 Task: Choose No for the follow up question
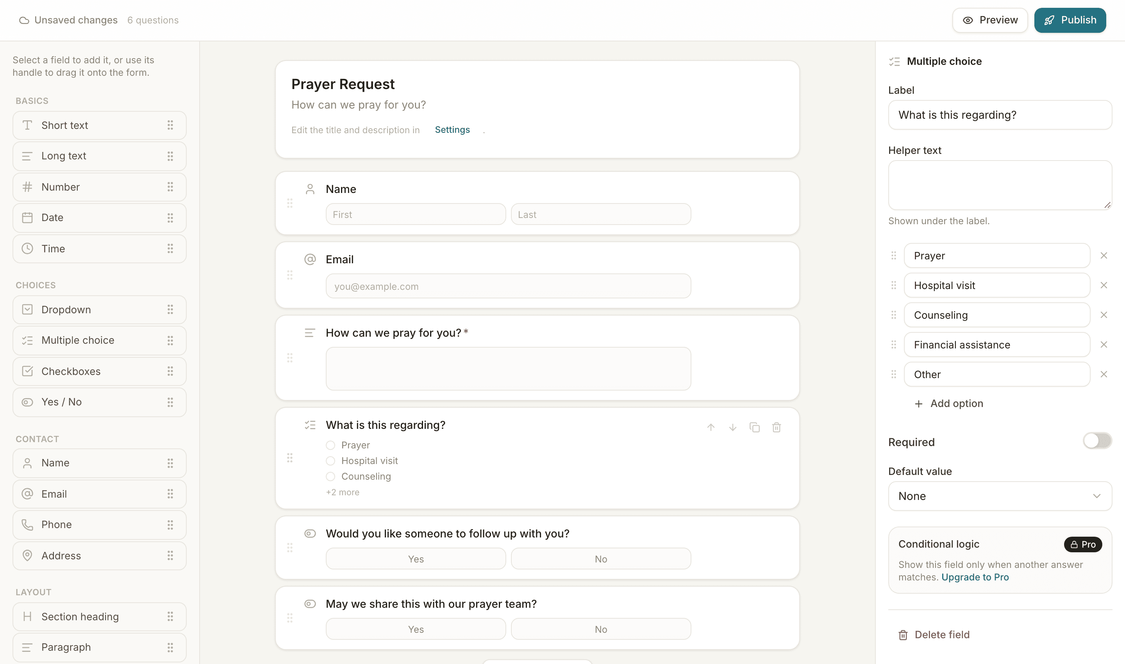[x=601, y=559]
